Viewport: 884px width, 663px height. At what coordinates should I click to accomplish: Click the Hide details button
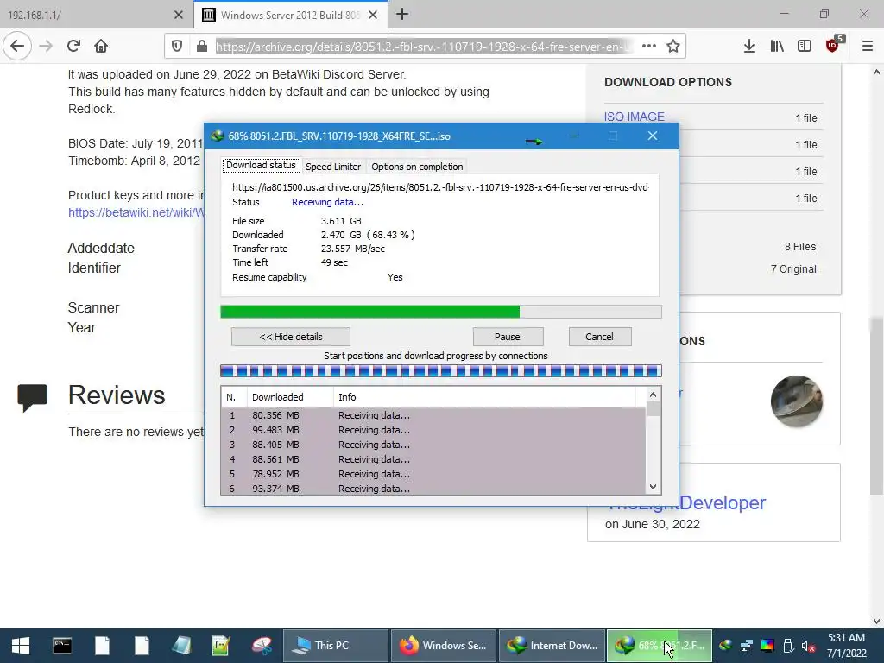click(x=291, y=337)
